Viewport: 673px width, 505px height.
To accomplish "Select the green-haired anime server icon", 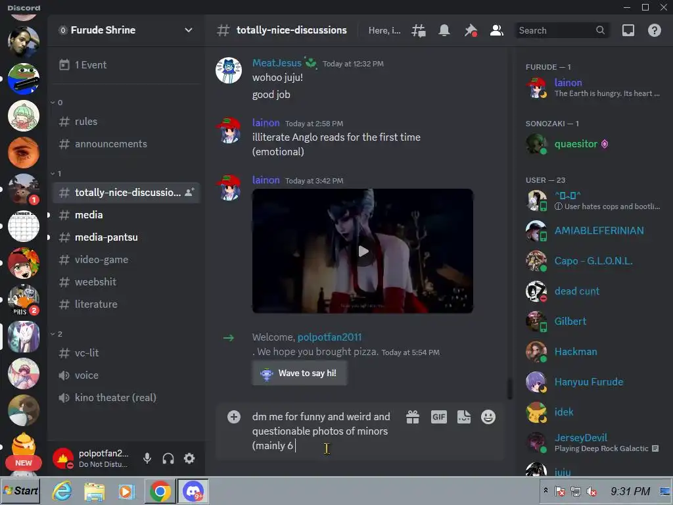I will (x=24, y=116).
